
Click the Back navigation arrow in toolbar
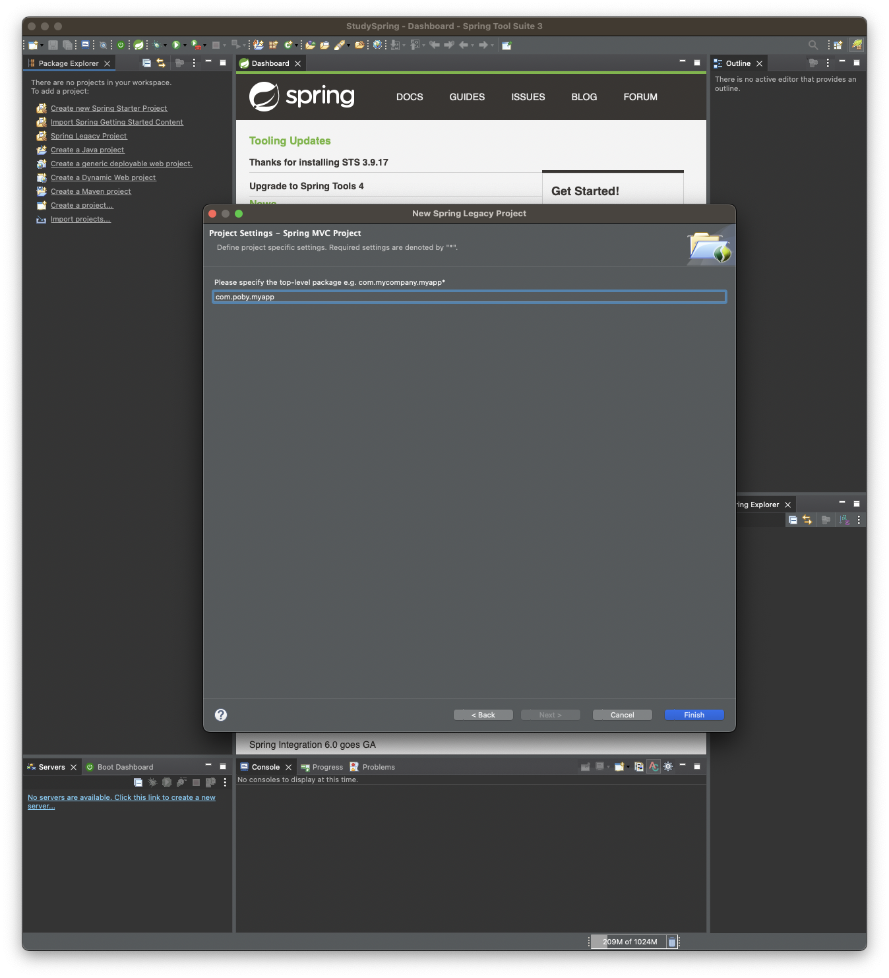464,45
